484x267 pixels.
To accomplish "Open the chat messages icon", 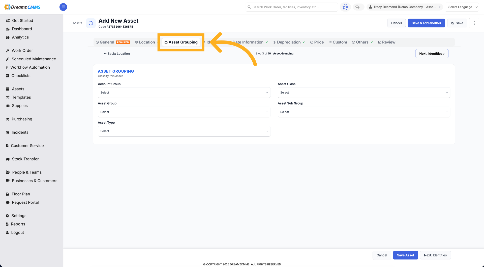I will coord(357,7).
